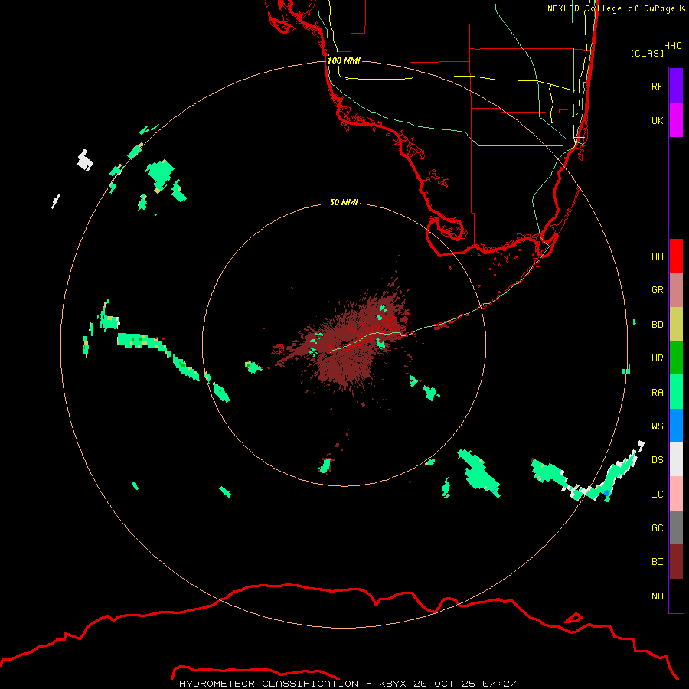Click the "RF" legend label
This screenshot has width=689, height=689.
(657, 86)
